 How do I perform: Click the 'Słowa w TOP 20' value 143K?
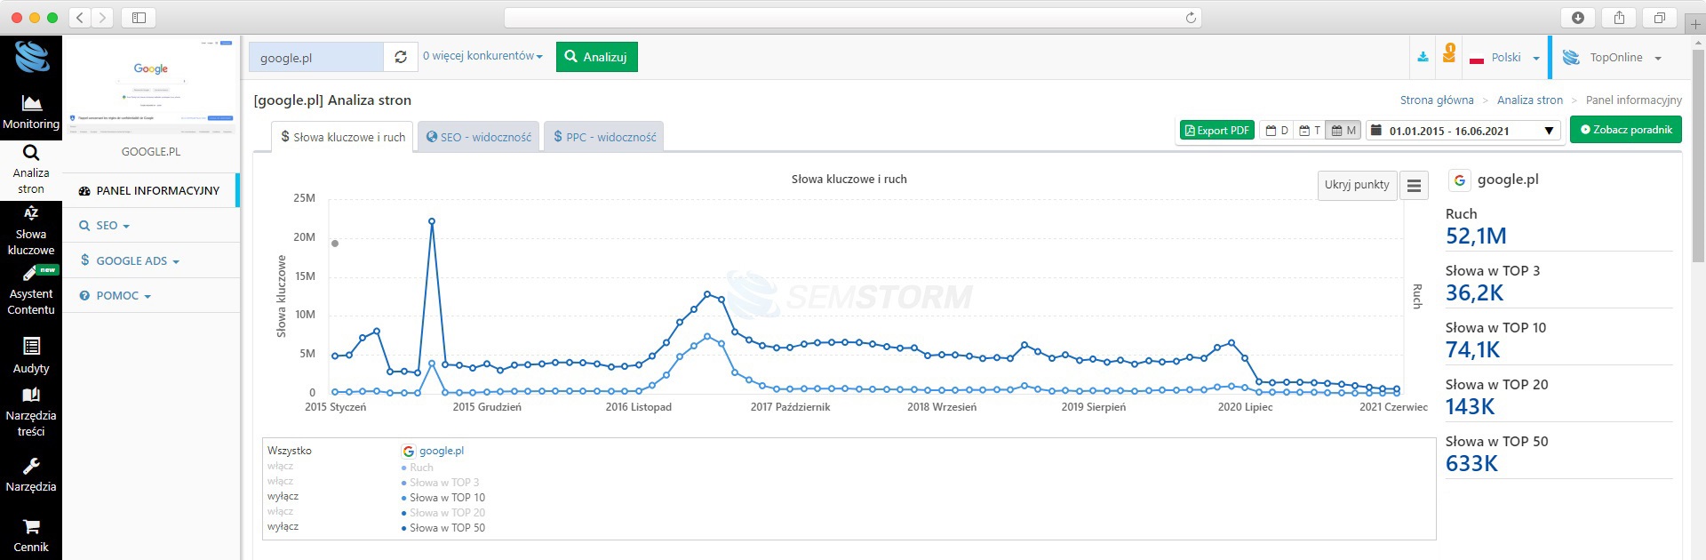1470,407
